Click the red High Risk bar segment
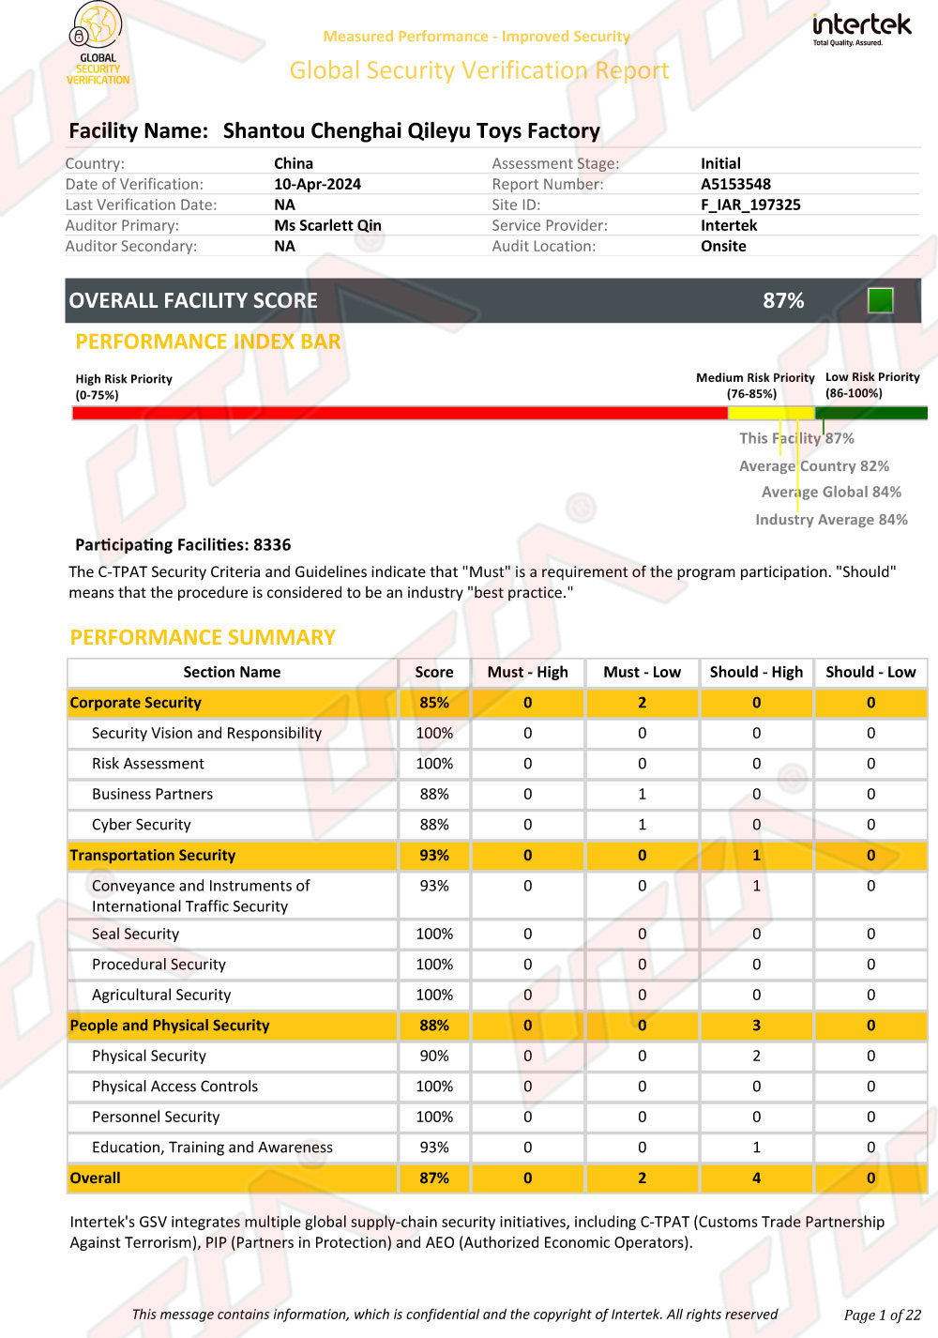The image size is (938, 1338). pos(400,413)
